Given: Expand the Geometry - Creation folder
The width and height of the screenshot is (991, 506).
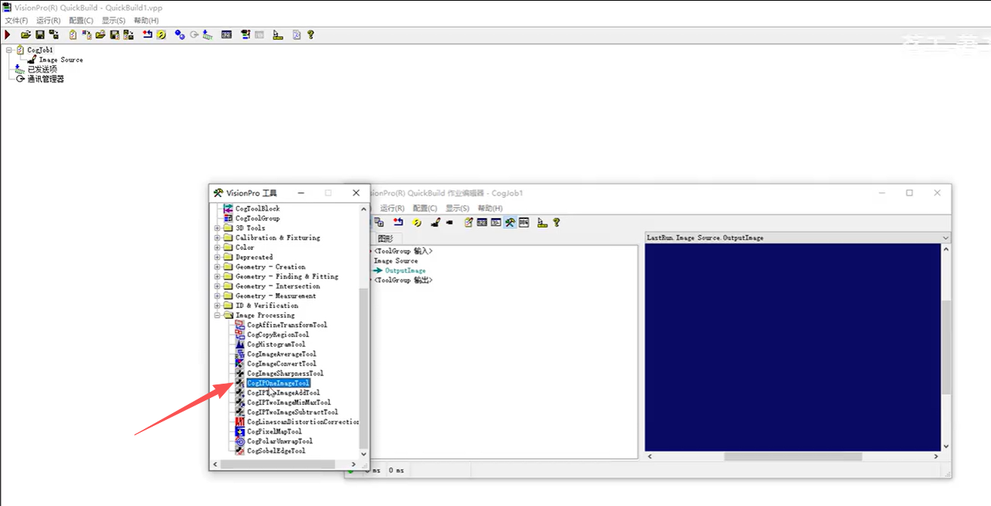Looking at the screenshot, I should [x=218, y=267].
